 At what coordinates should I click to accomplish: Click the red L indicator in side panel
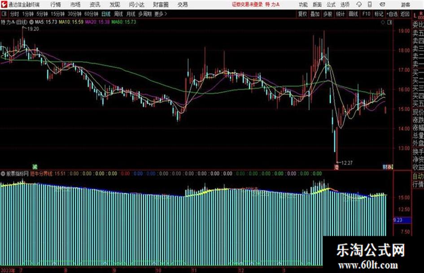point(415,16)
